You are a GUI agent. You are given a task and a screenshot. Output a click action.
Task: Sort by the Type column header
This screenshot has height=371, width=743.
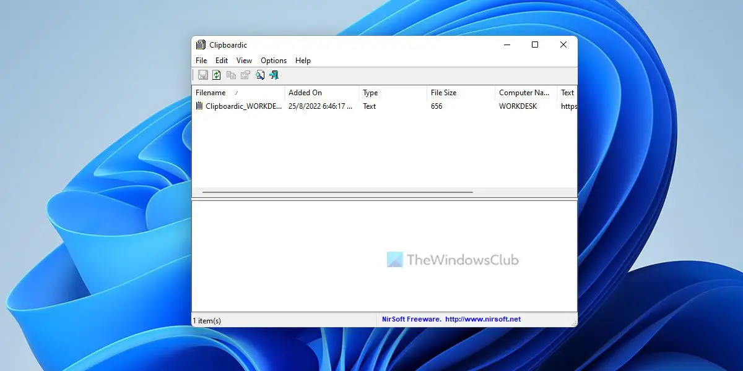tap(393, 93)
